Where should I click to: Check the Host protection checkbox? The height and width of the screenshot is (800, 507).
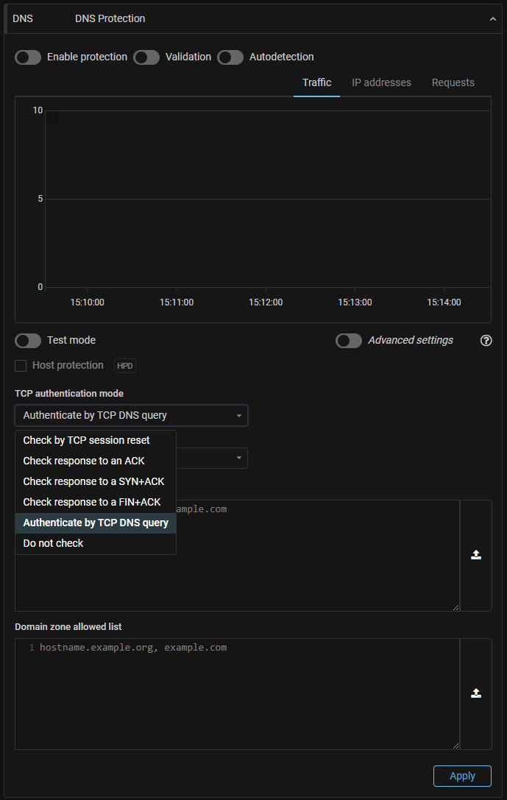tap(21, 366)
